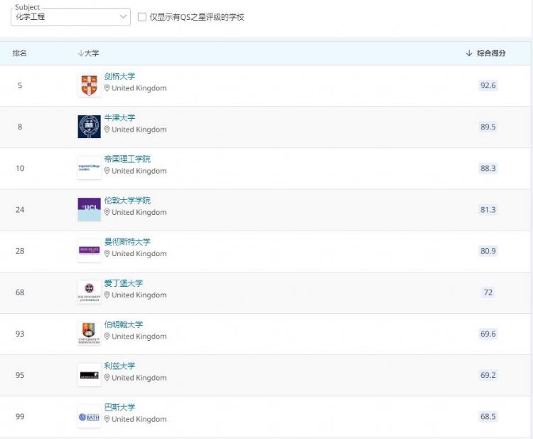Viewport: 533px width, 439px height.
Task: Open the 爱丁堡大学 link
Action: click(124, 283)
